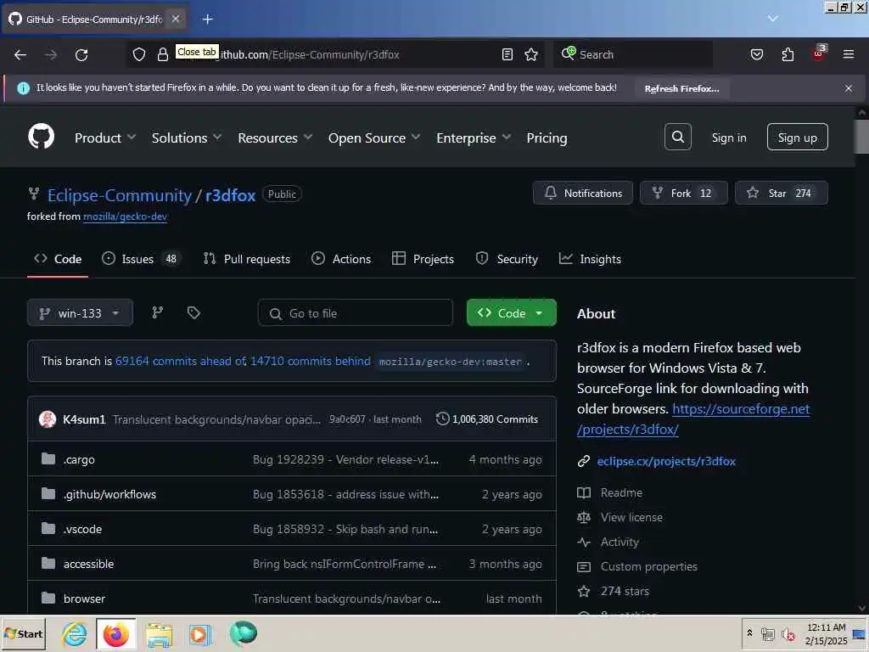Switch to the Issues tab

click(142, 259)
